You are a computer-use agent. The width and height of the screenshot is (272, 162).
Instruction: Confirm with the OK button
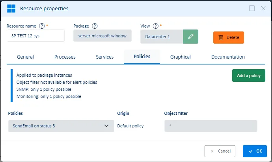pos(255,151)
